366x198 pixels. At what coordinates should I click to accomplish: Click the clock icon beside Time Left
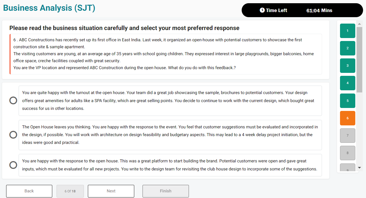(262, 10)
